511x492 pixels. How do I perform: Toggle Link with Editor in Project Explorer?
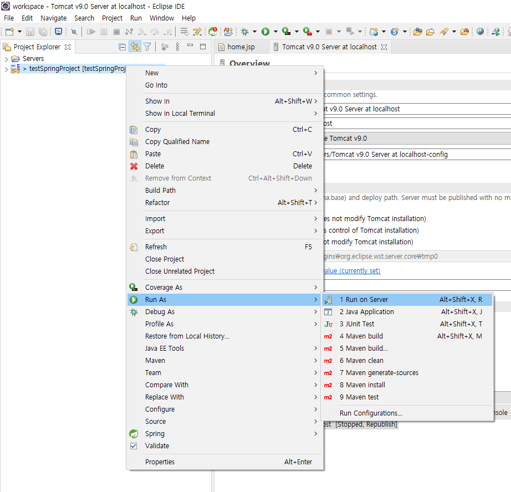click(x=135, y=47)
